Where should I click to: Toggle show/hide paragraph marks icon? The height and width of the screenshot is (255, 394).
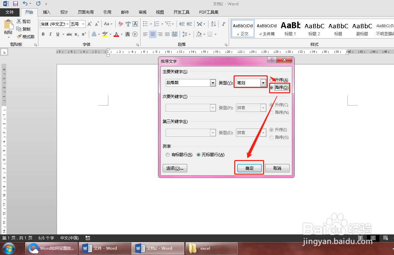click(223, 24)
